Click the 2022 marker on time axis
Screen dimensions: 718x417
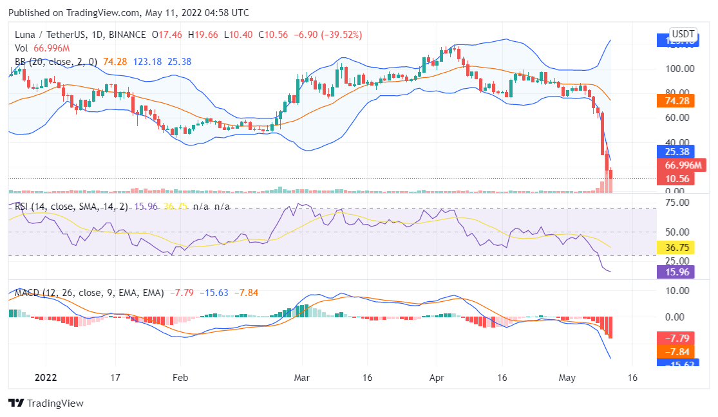[x=46, y=378]
